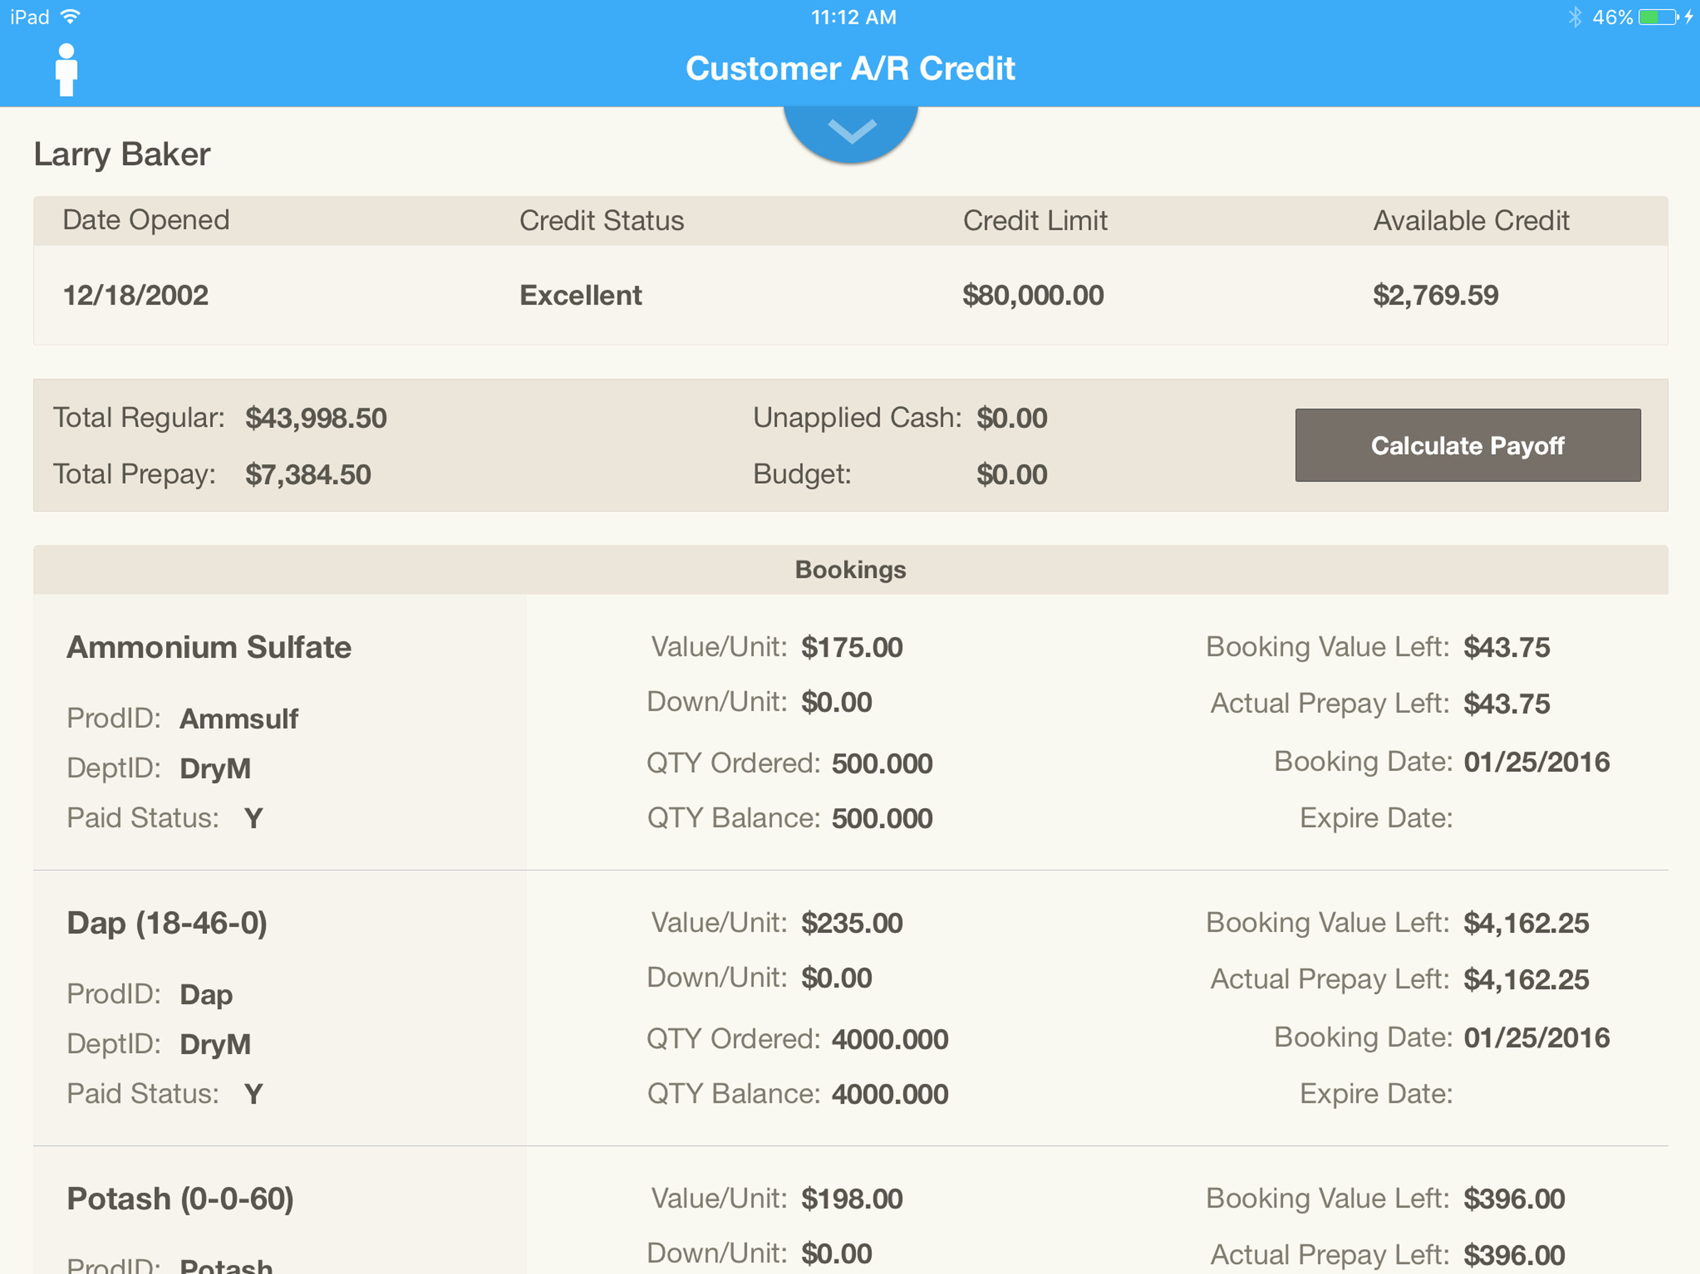Tap the Customer A/R Credit title
The height and width of the screenshot is (1274, 1700).
(x=850, y=68)
